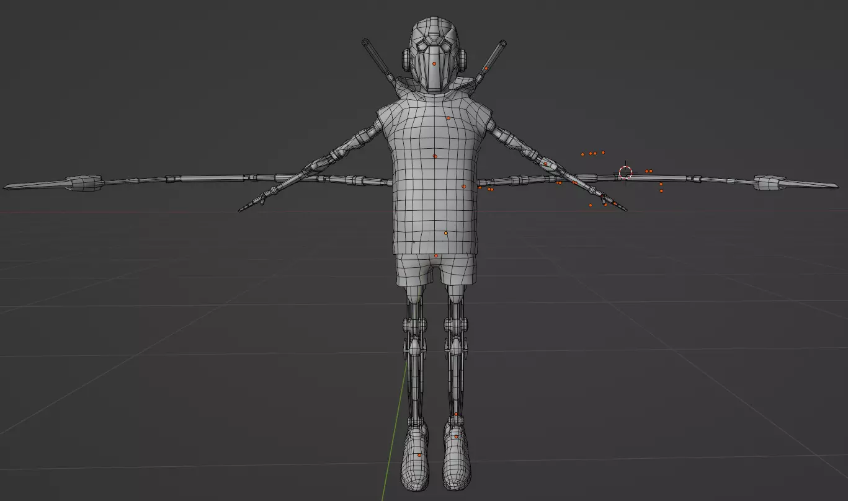848x501 pixels.
Task: Click the yellow active-object origin dot on shirt
Action: (446, 233)
